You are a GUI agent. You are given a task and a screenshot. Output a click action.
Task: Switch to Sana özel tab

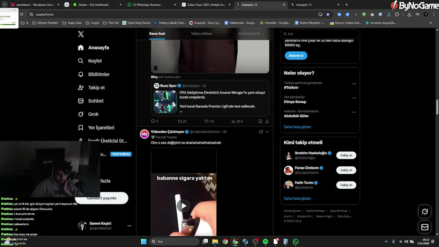point(157,34)
